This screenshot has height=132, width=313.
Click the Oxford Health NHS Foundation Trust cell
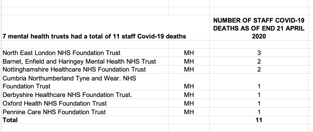click(54, 104)
